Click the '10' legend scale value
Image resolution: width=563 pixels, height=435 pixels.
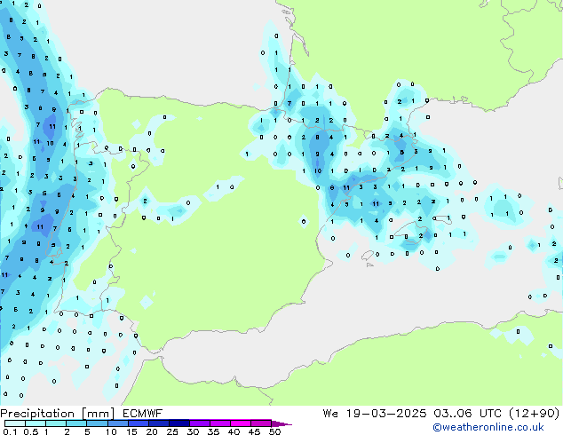[x=111, y=431]
